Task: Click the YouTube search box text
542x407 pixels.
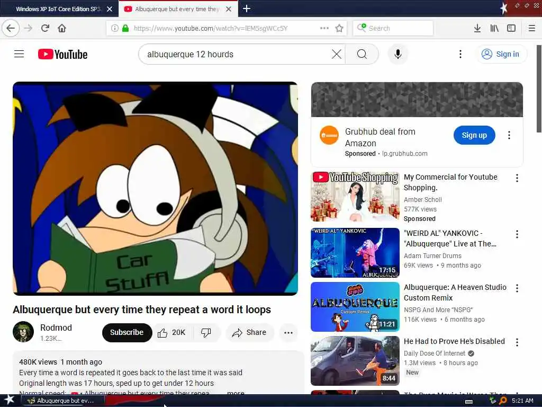Action: pos(190,55)
